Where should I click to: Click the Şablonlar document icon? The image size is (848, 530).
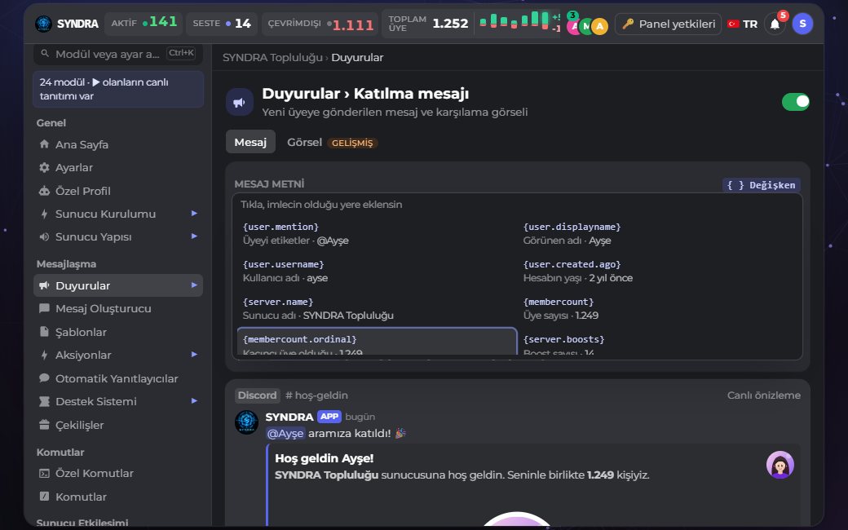coord(44,332)
